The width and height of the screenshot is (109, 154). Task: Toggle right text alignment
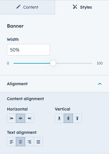pos(29,142)
